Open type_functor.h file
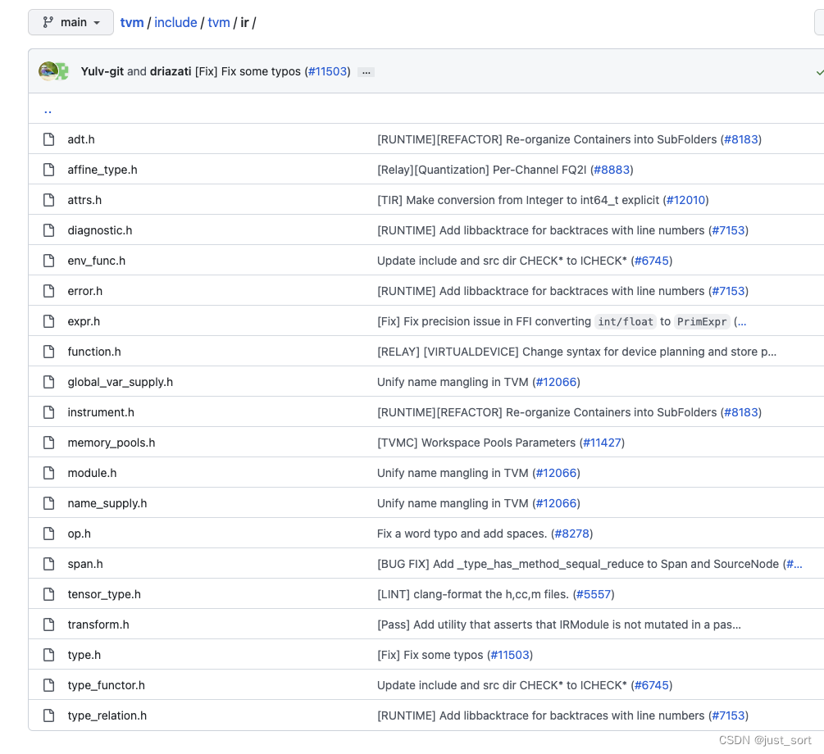This screenshot has height=754, width=824. click(106, 685)
